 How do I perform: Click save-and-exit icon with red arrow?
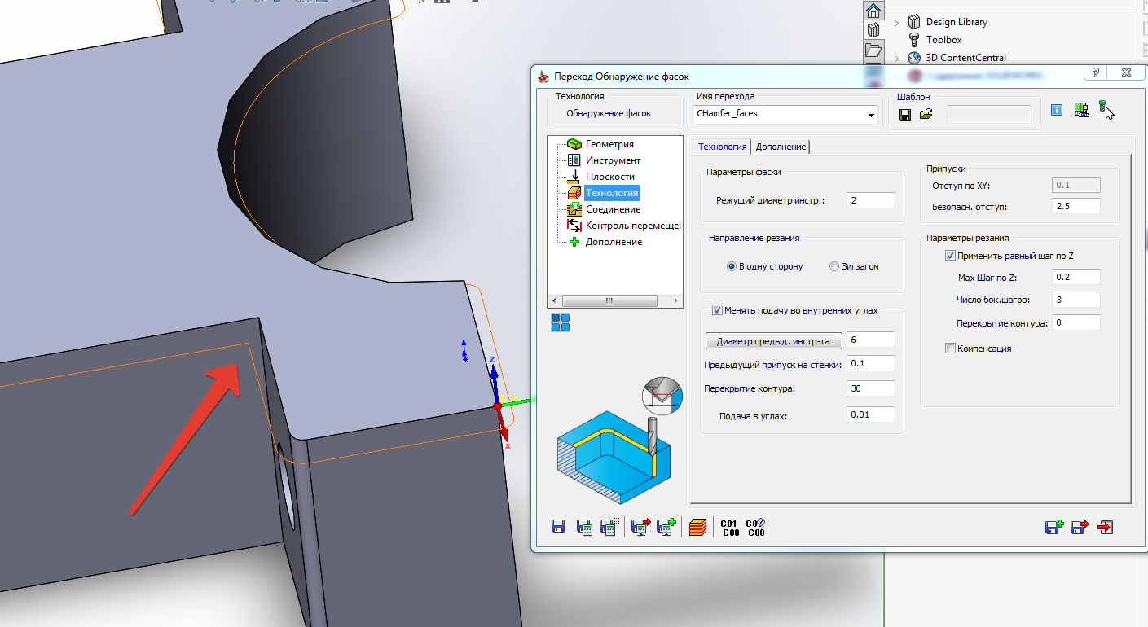[x=1080, y=527]
